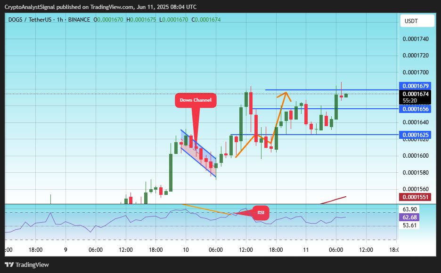The height and width of the screenshot is (273, 441).
Task: Click the Down Channel callout label
Action: (x=196, y=100)
